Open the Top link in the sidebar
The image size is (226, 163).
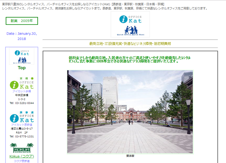coord(21,68)
